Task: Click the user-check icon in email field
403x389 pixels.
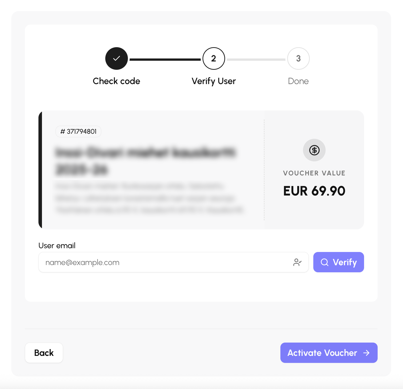Action: 297,262
